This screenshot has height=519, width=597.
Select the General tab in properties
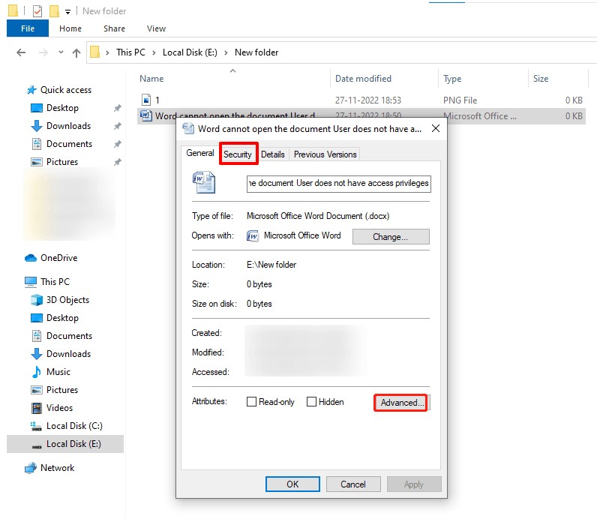click(x=200, y=153)
